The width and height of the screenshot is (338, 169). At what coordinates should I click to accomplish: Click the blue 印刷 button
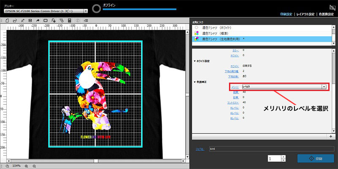315,159
